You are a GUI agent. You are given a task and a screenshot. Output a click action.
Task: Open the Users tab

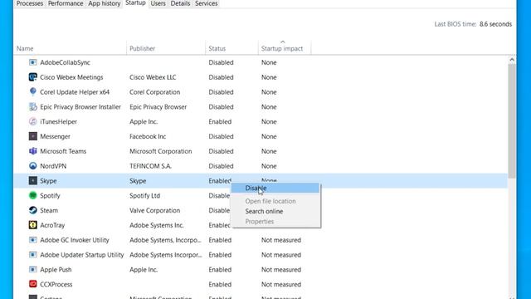(x=158, y=3)
